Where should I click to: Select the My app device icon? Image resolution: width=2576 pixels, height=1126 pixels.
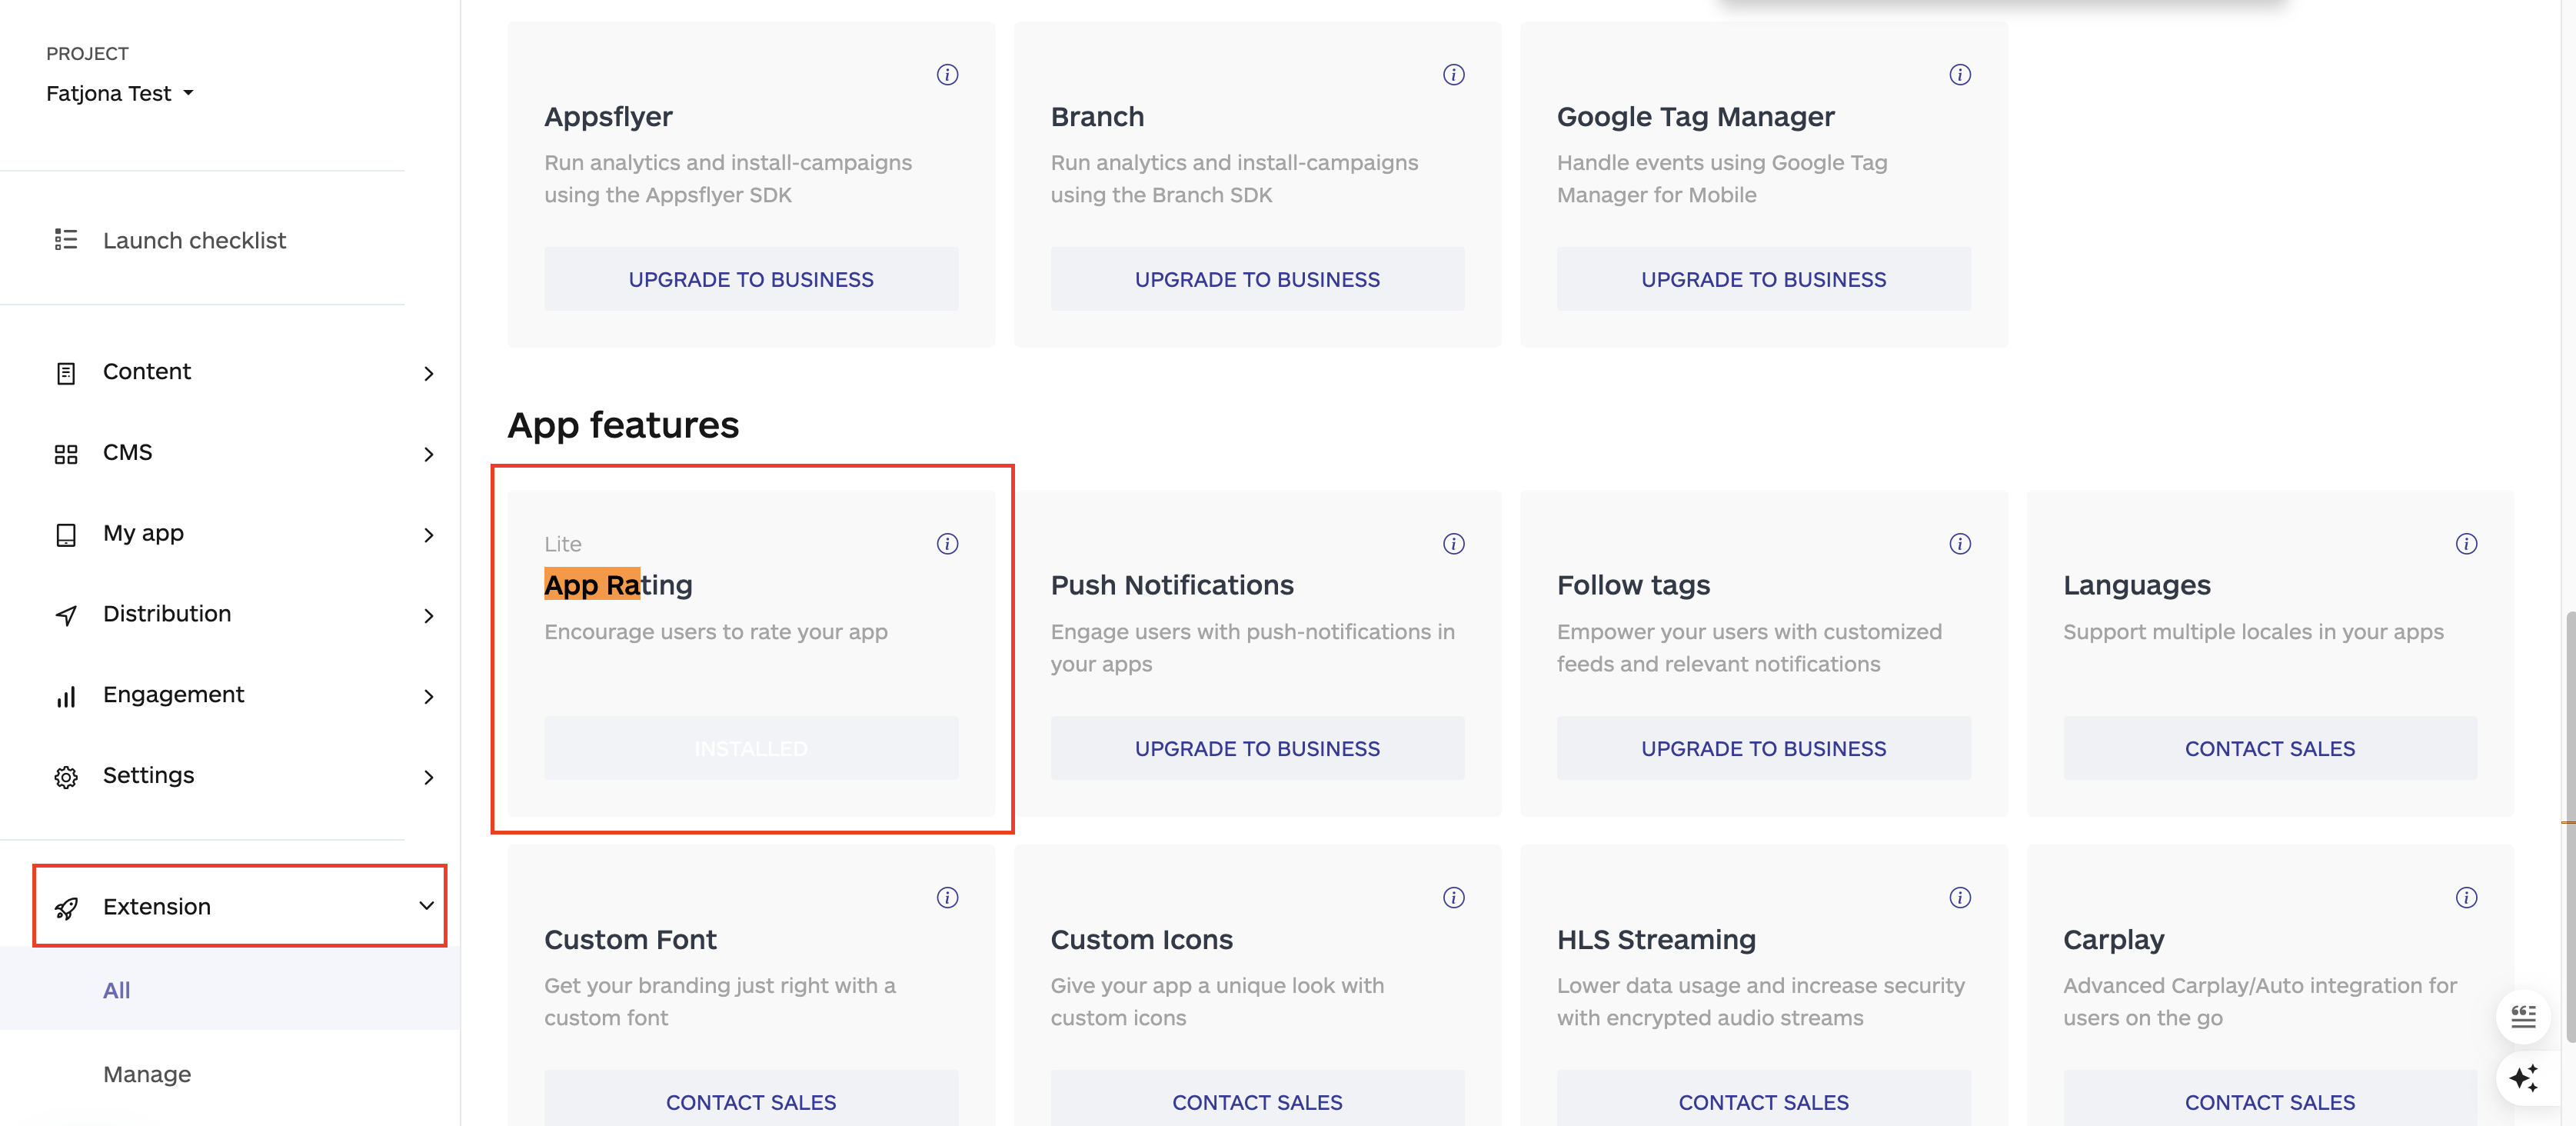tap(66, 534)
